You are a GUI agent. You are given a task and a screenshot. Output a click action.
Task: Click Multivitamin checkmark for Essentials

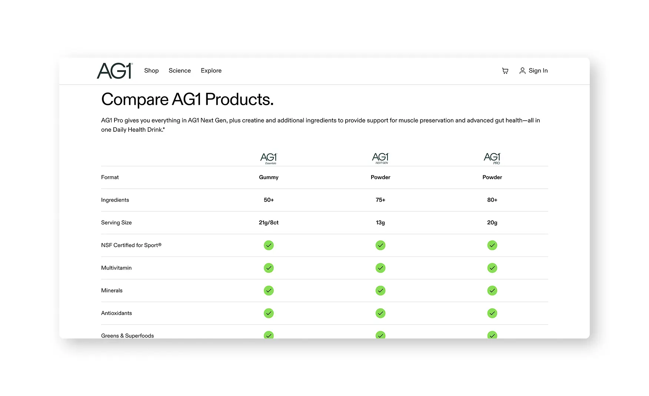[269, 268]
